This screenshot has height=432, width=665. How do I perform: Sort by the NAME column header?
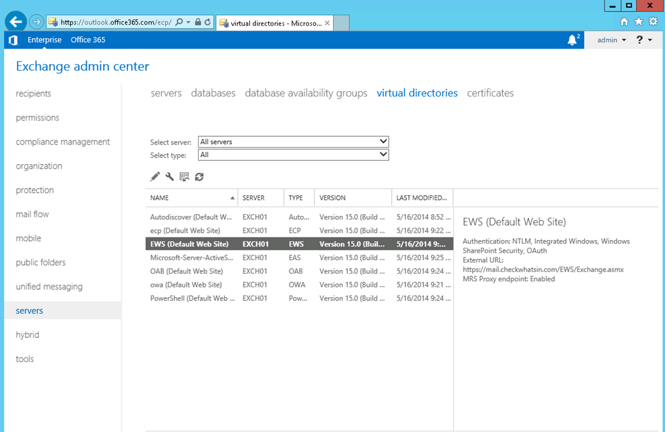[192, 198]
